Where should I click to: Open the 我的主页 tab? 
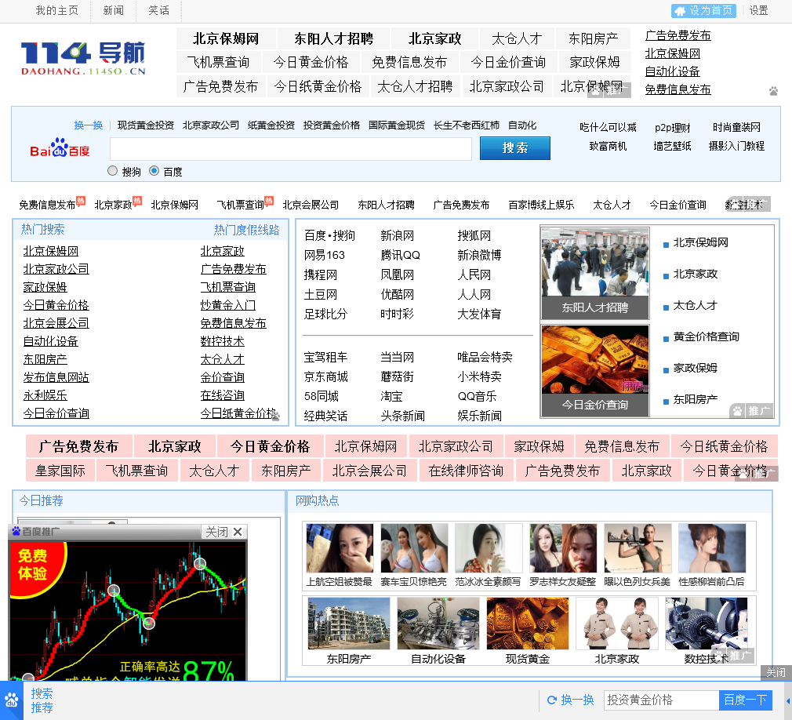click(x=56, y=11)
